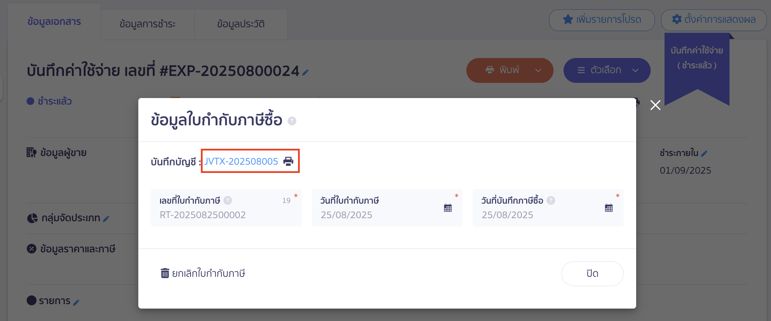
Task: Click the ชำระแล้ว status label
Action: [55, 101]
